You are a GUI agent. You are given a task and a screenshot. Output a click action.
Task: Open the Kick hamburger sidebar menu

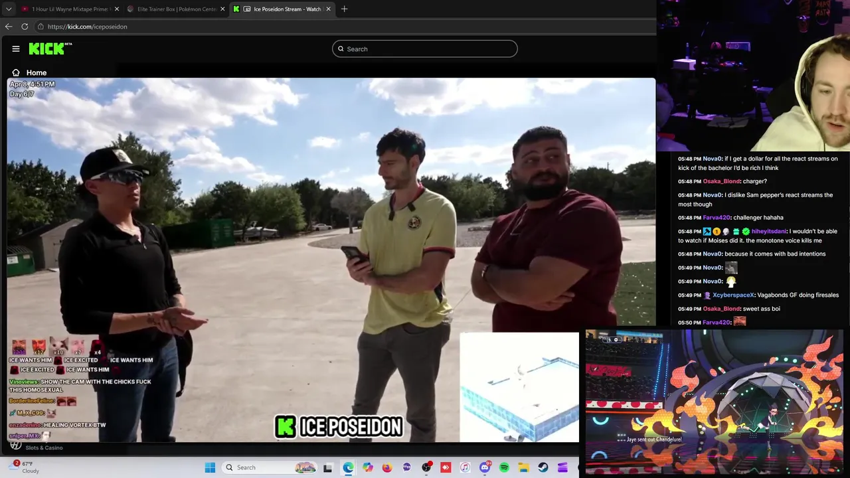[x=16, y=48]
